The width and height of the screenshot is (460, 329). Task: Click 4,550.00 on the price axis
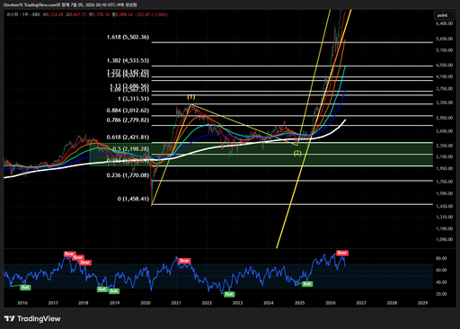(x=445, y=65)
